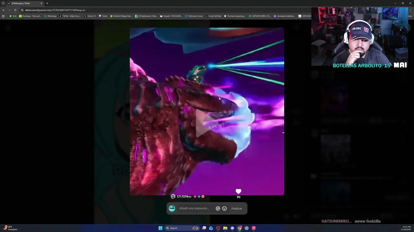Play the paused Godzilla video

pyautogui.click(x=207, y=123)
